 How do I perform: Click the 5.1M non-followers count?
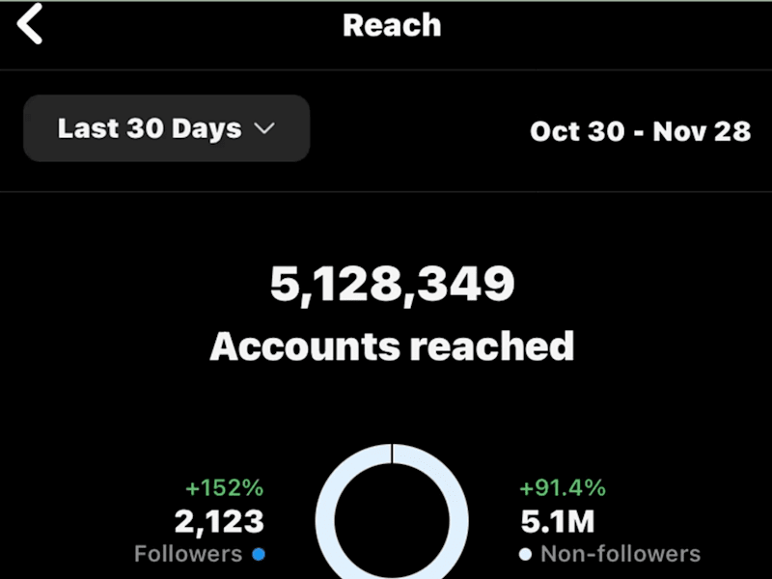[558, 521]
